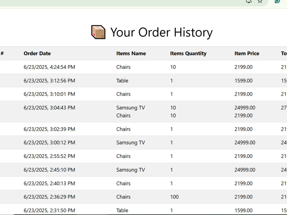
Task: Select order date 6/23/2025, 2:55:52 PM
Action: pyautogui.click(x=49, y=156)
